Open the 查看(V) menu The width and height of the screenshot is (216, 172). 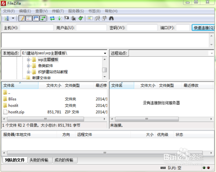tap(41, 11)
